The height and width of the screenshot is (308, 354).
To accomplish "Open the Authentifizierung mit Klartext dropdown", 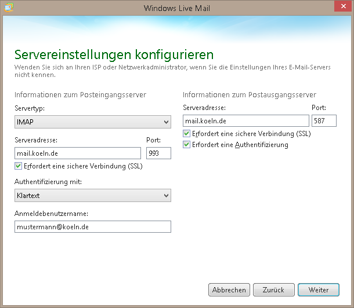I will (x=93, y=195).
